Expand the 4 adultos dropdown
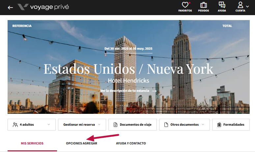255x152 pixels. (x=32, y=125)
